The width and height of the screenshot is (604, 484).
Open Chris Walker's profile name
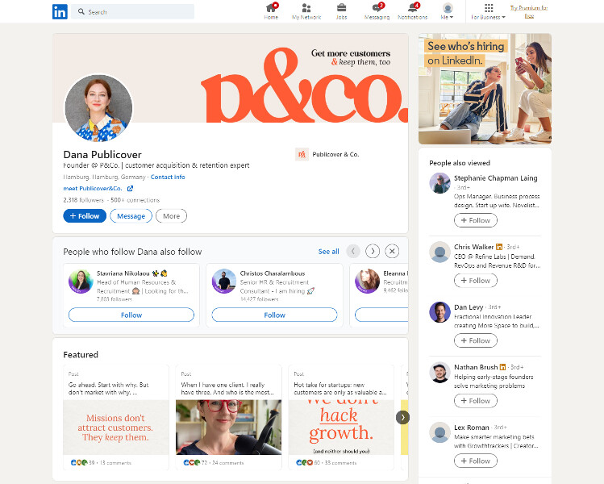tap(473, 247)
